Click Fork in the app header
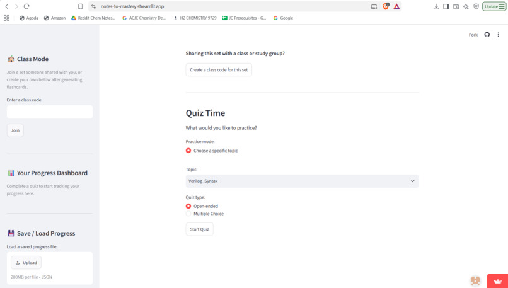The height and width of the screenshot is (288, 508). pyautogui.click(x=473, y=35)
